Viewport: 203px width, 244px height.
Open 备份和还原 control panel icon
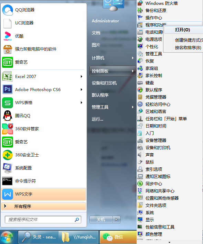click(140, 10)
